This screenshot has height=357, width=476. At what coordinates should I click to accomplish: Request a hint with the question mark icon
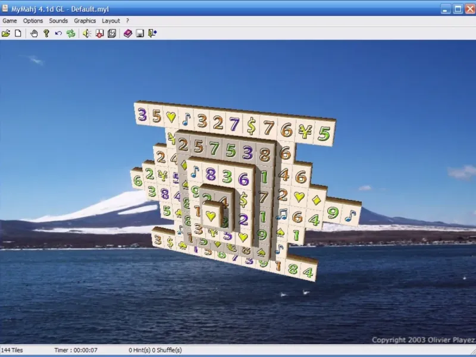[x=46, y=33]
